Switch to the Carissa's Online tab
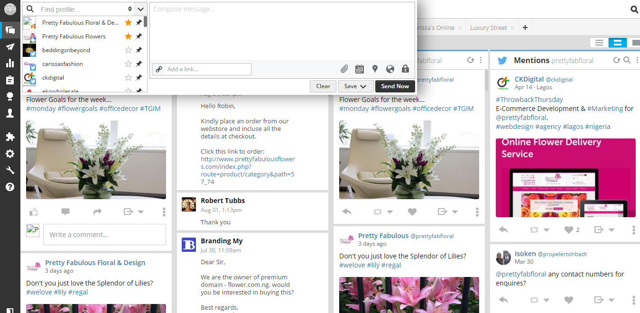640x313 pixels. tap(435, 28)
